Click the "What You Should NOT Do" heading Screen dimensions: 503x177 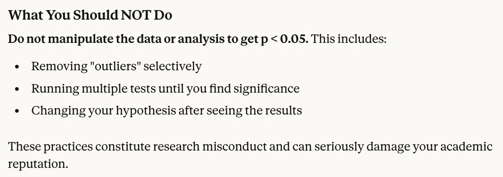point(90,16)
